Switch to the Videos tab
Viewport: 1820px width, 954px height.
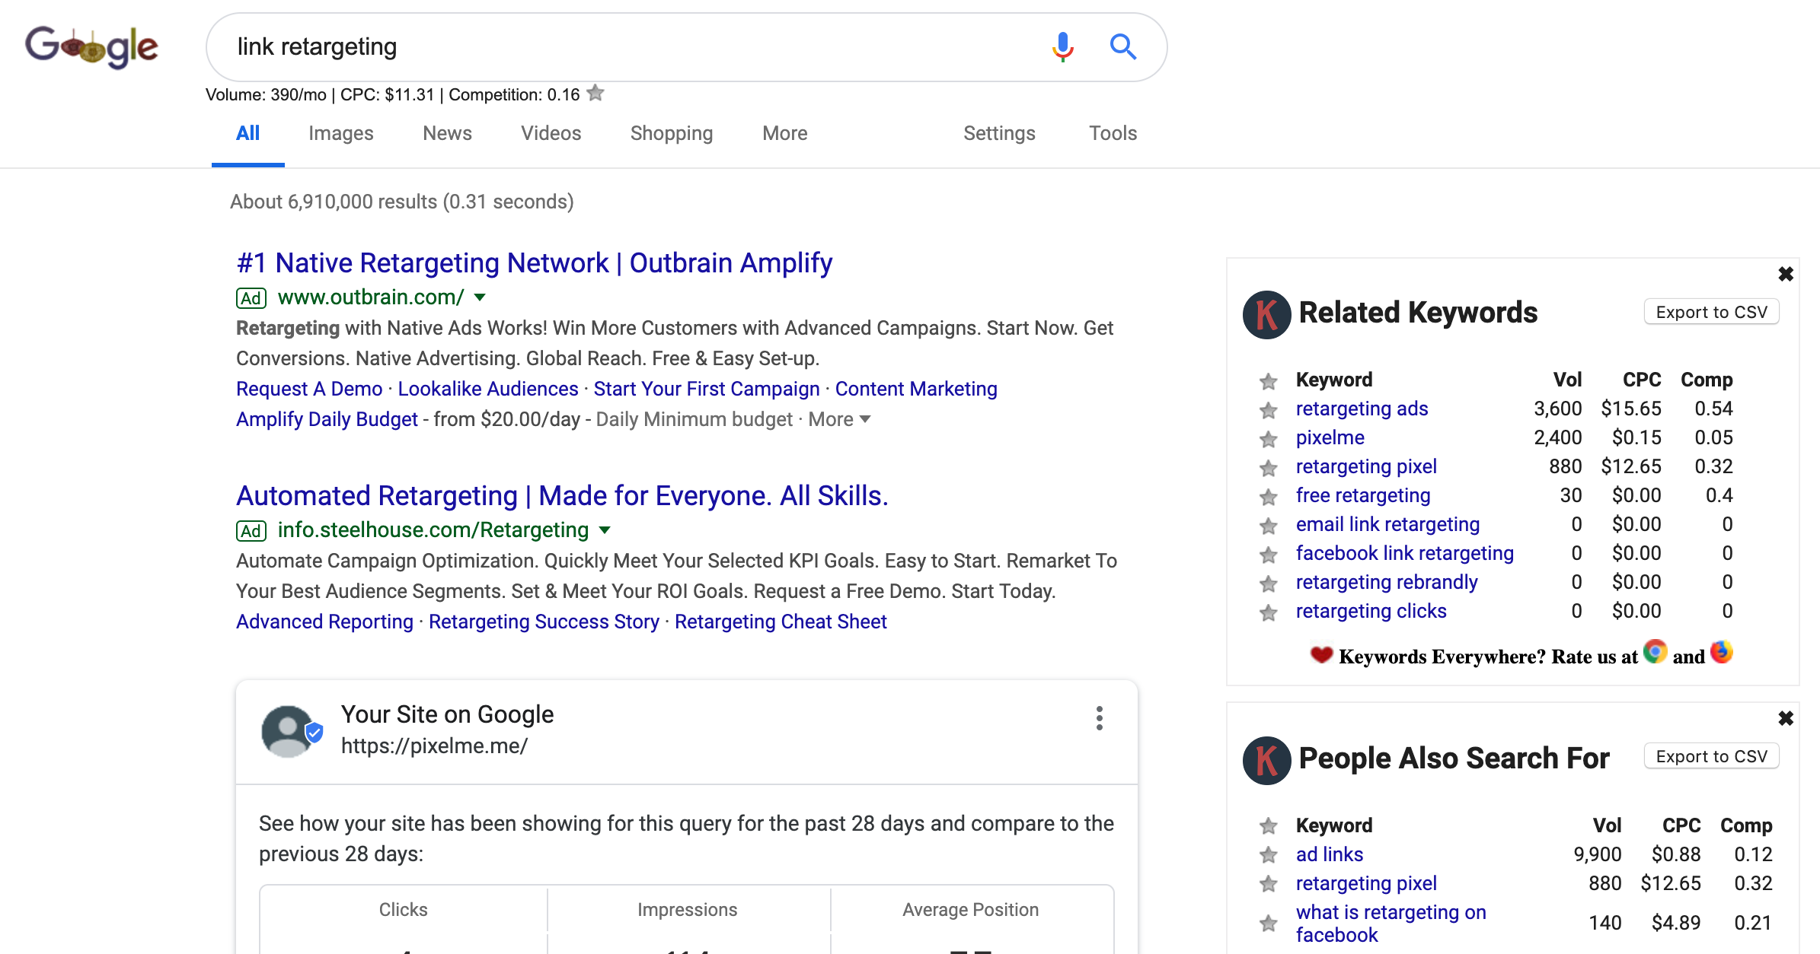551,133
